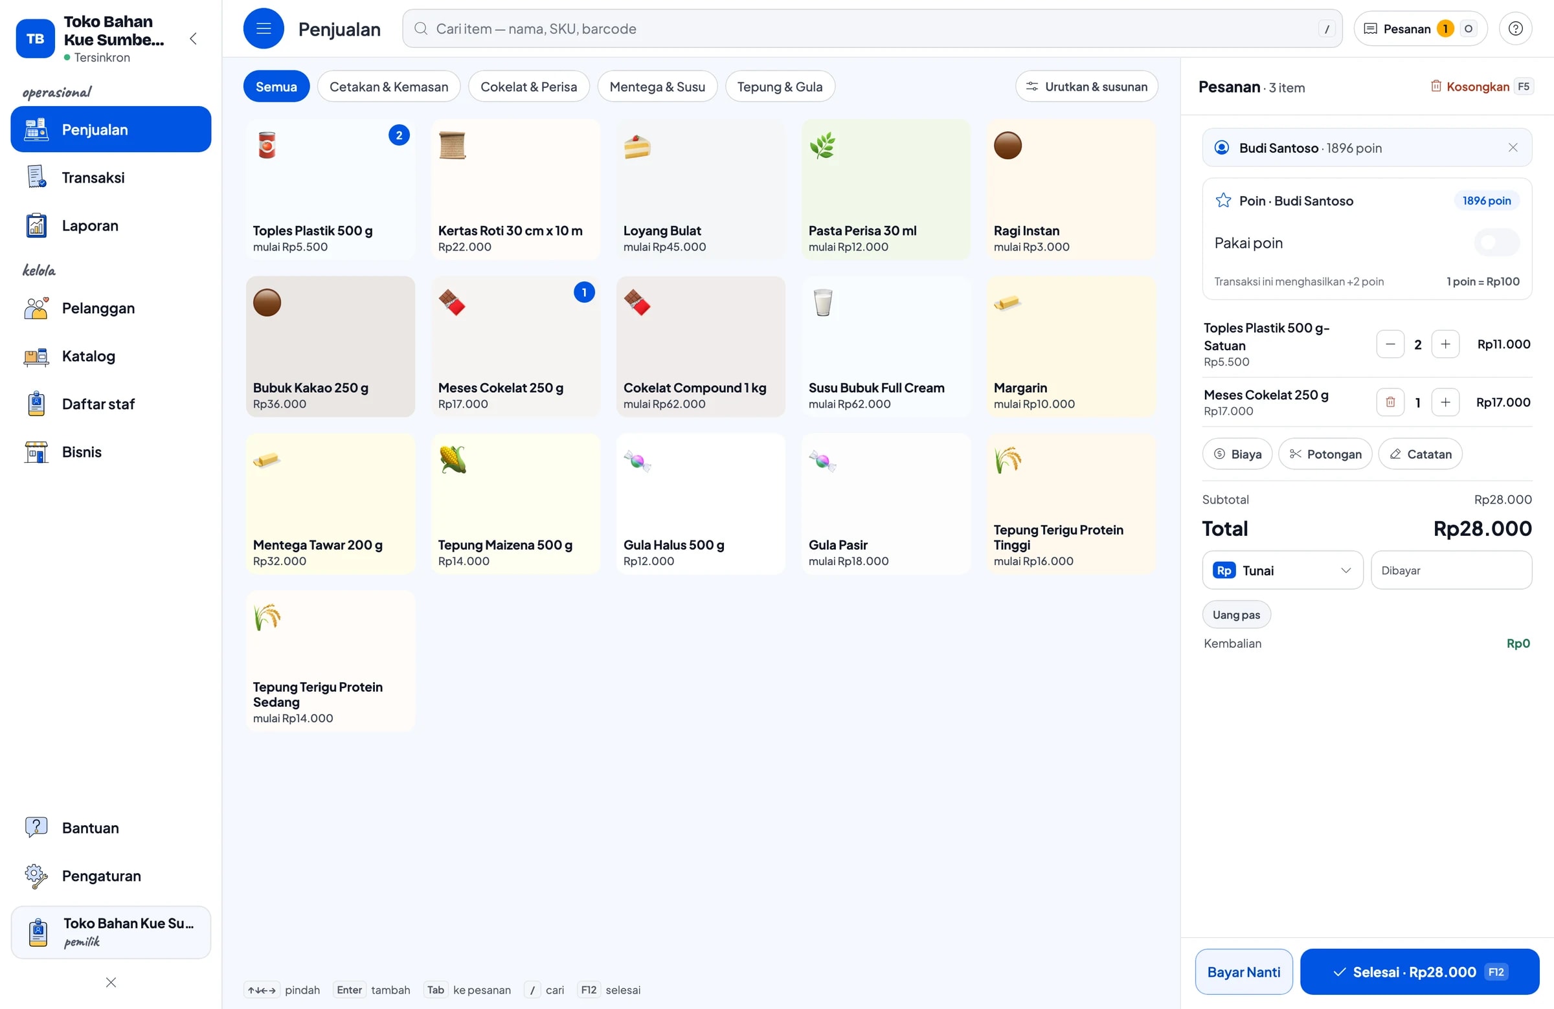Open the store owner profile card
The width and height of the screenshot is (1554, 1009).
click(x=111, y=932)
